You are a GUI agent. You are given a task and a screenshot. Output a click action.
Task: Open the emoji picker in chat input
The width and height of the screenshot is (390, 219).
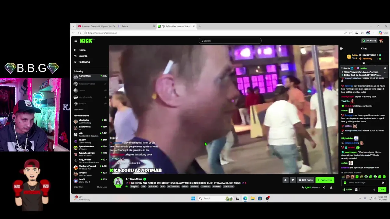coord(383,183)
